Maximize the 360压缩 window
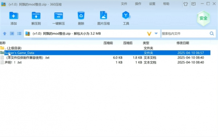 click(208, 4)
